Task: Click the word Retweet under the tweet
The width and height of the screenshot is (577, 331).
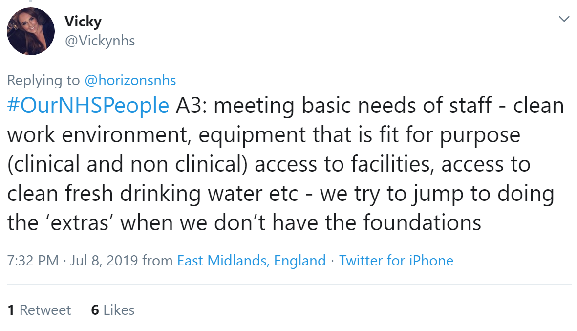Action: point(45,310)
